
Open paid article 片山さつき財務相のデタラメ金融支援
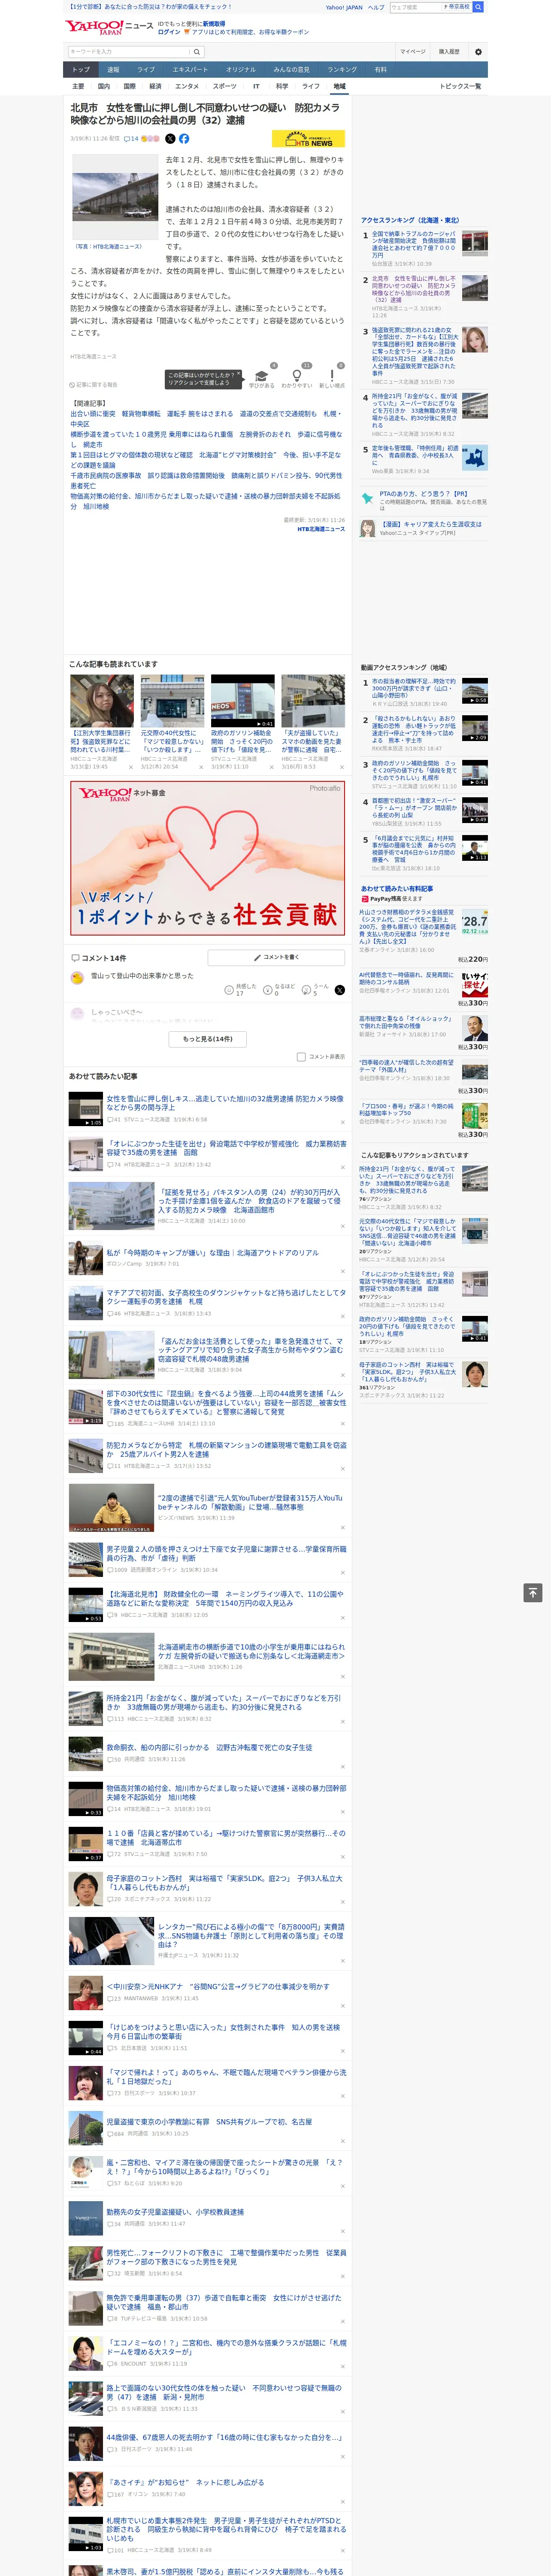tap(408, 926)
